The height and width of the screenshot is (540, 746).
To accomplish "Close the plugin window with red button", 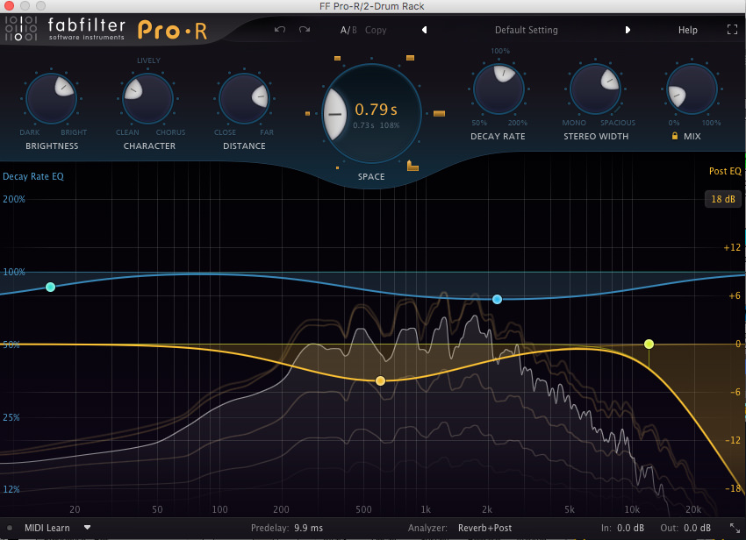I will [9, 6].
